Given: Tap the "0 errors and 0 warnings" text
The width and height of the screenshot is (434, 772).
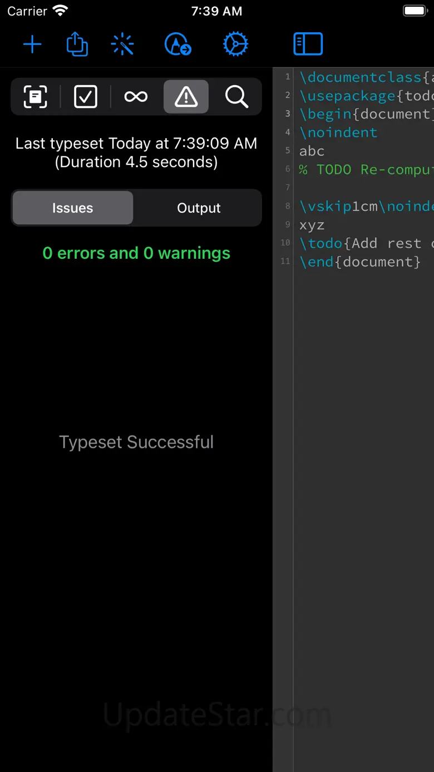Looking at the screenshot, I should (x=136, y=253).
